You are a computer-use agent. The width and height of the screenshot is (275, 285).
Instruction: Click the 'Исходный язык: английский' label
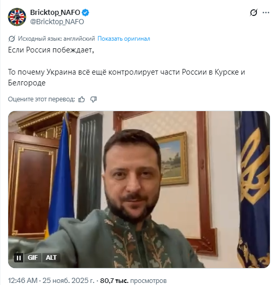pyautogui.click(x=56, y=39)
